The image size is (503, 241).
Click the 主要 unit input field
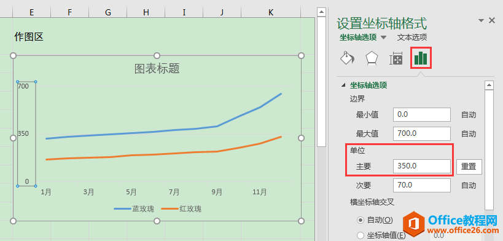(x=422, y=166)
